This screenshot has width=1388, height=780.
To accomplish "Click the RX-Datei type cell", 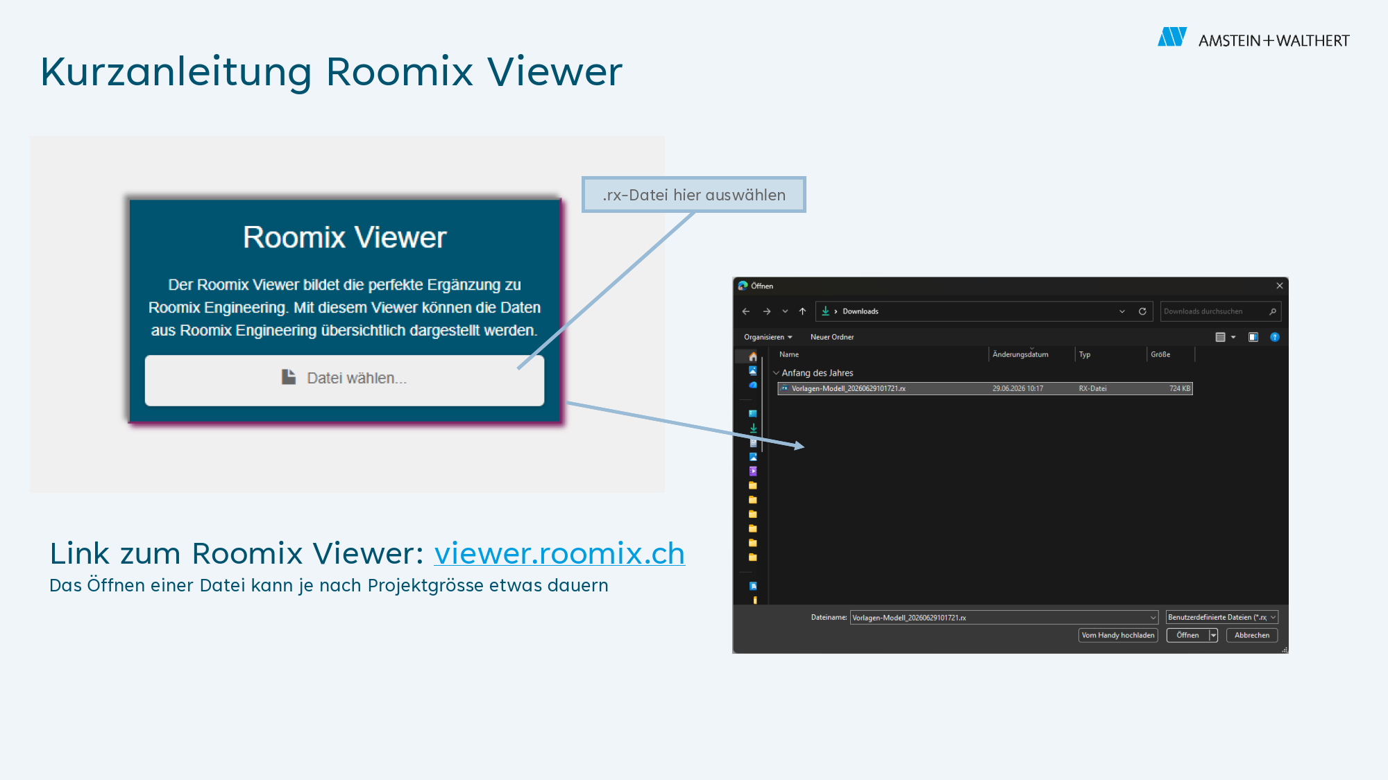I will [x=1092, y=388].
